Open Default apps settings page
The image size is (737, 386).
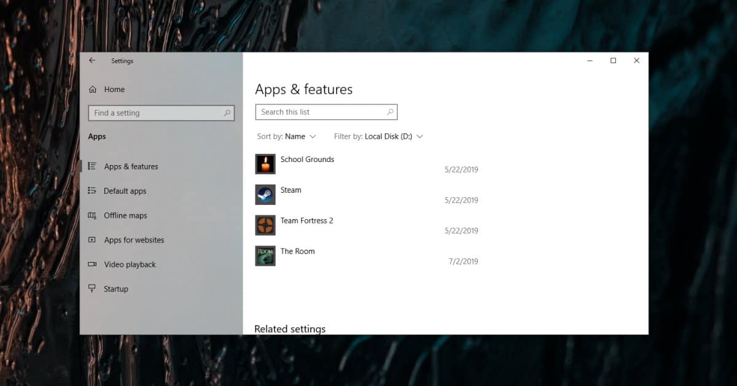tap(125, 191)
